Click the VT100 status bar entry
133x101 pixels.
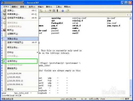[x=102, y=99]
